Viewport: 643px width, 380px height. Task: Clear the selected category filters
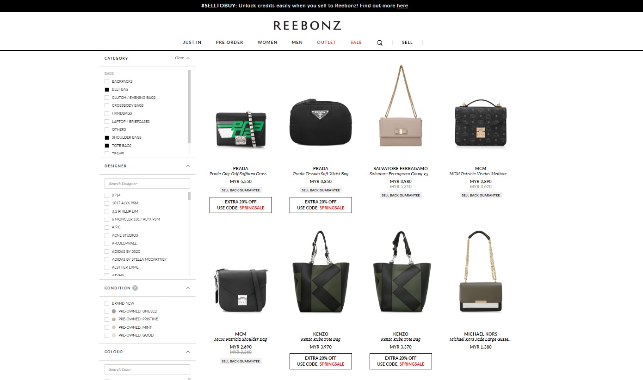tap(179, 58)
